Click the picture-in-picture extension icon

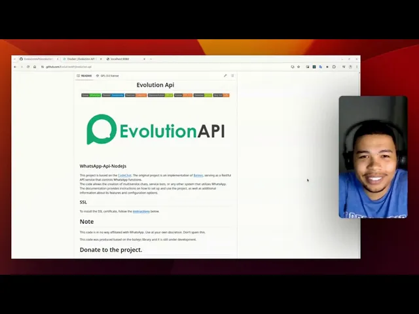click(308, 67)
